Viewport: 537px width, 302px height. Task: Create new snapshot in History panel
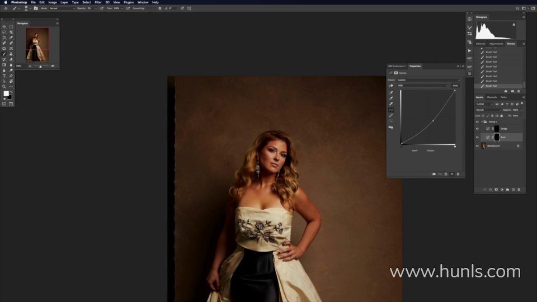[512, 91]
